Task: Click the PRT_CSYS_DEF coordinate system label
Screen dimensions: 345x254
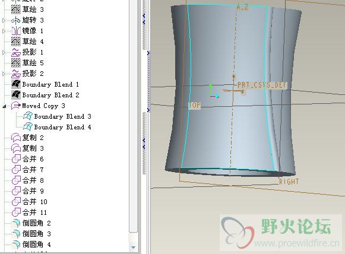Action: tap(262, 85)
